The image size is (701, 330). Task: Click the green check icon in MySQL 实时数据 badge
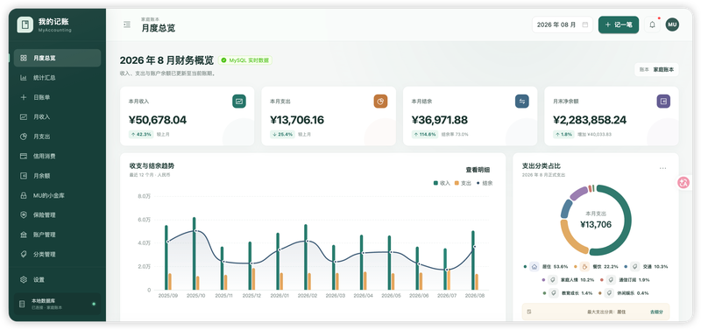(x=223, y=60)
